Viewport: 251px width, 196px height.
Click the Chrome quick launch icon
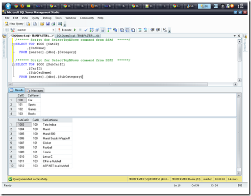pos(16,6)
